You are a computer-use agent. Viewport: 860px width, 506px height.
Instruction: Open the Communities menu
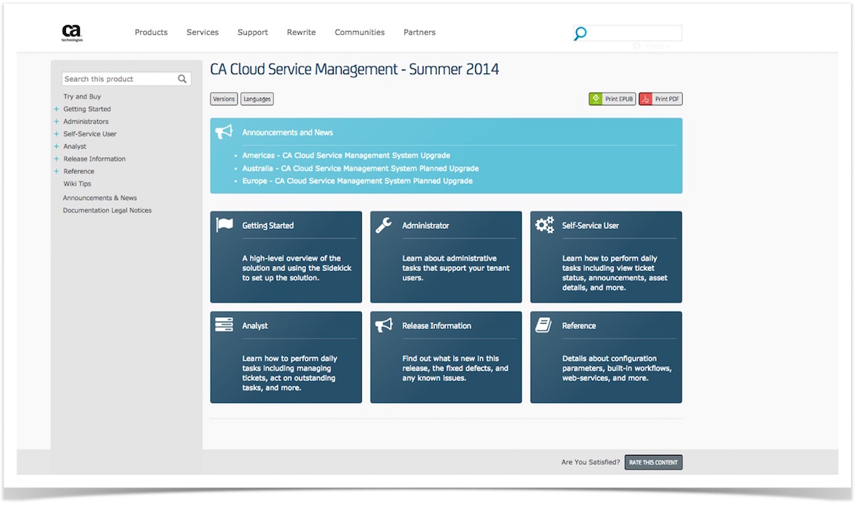pos(360,33)
